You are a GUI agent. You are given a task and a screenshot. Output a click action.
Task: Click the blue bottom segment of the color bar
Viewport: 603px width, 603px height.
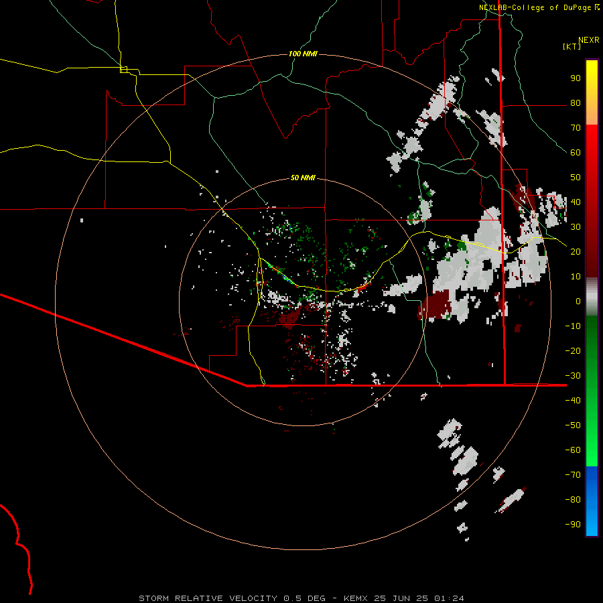coord(592,501)
